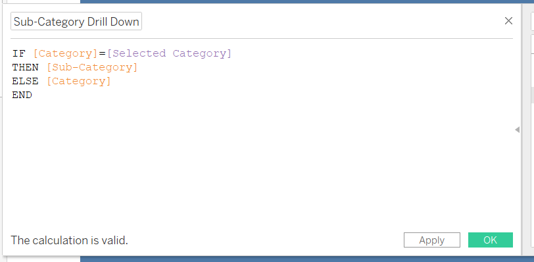
Task: Place cursor on the ELSE keyword
Action: (x=25, y=82)
